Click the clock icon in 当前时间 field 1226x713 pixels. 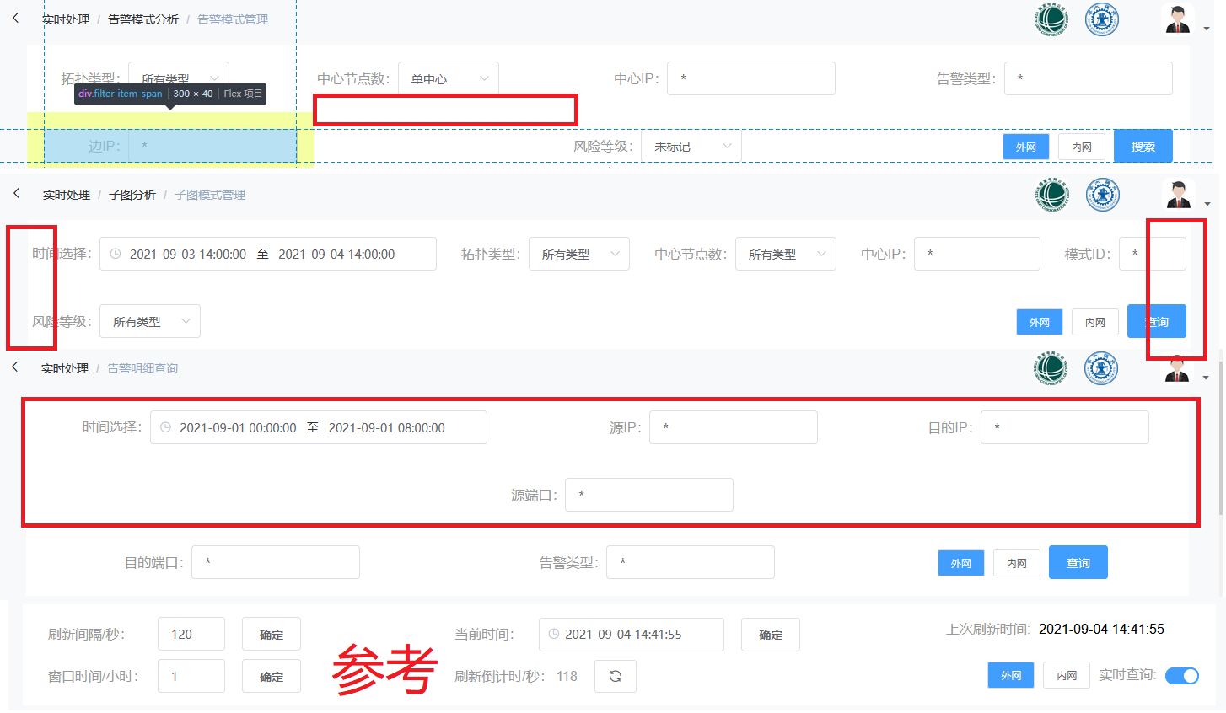point(554,634)
